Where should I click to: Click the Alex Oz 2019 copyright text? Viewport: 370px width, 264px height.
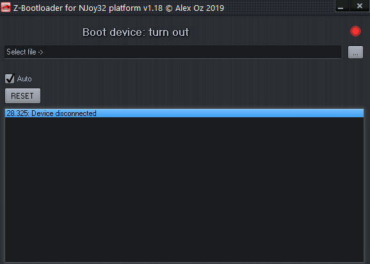200,8
